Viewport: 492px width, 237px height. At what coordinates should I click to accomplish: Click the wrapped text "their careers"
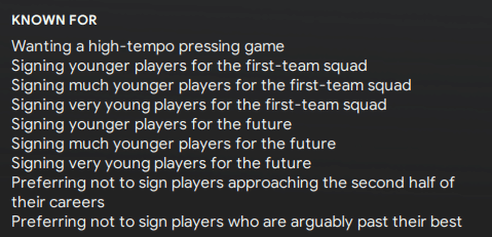click(x=58, y=202)
